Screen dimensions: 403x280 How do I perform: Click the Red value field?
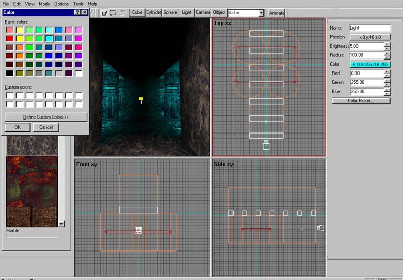pos(367,73)
